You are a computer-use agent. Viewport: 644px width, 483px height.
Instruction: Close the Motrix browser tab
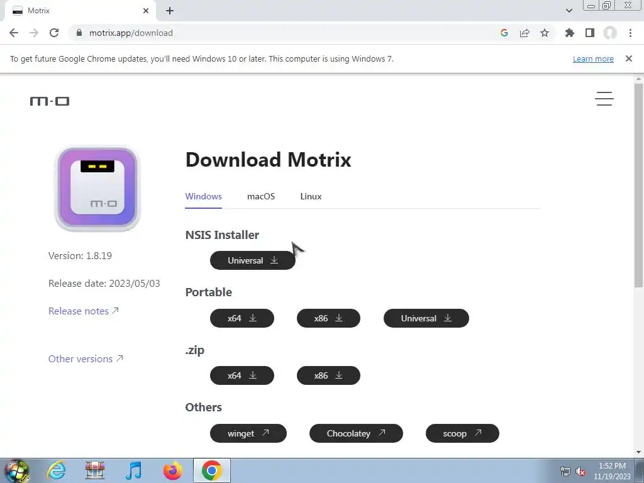[146, 11]
